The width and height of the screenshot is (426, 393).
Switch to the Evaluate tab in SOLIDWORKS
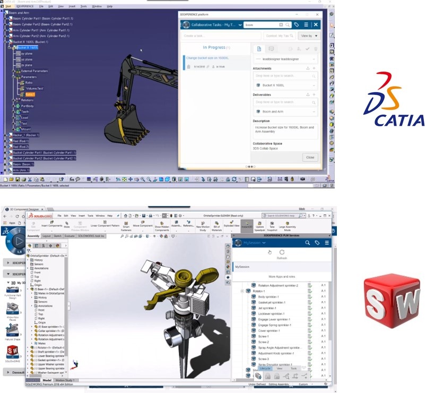tap(69, 236)
